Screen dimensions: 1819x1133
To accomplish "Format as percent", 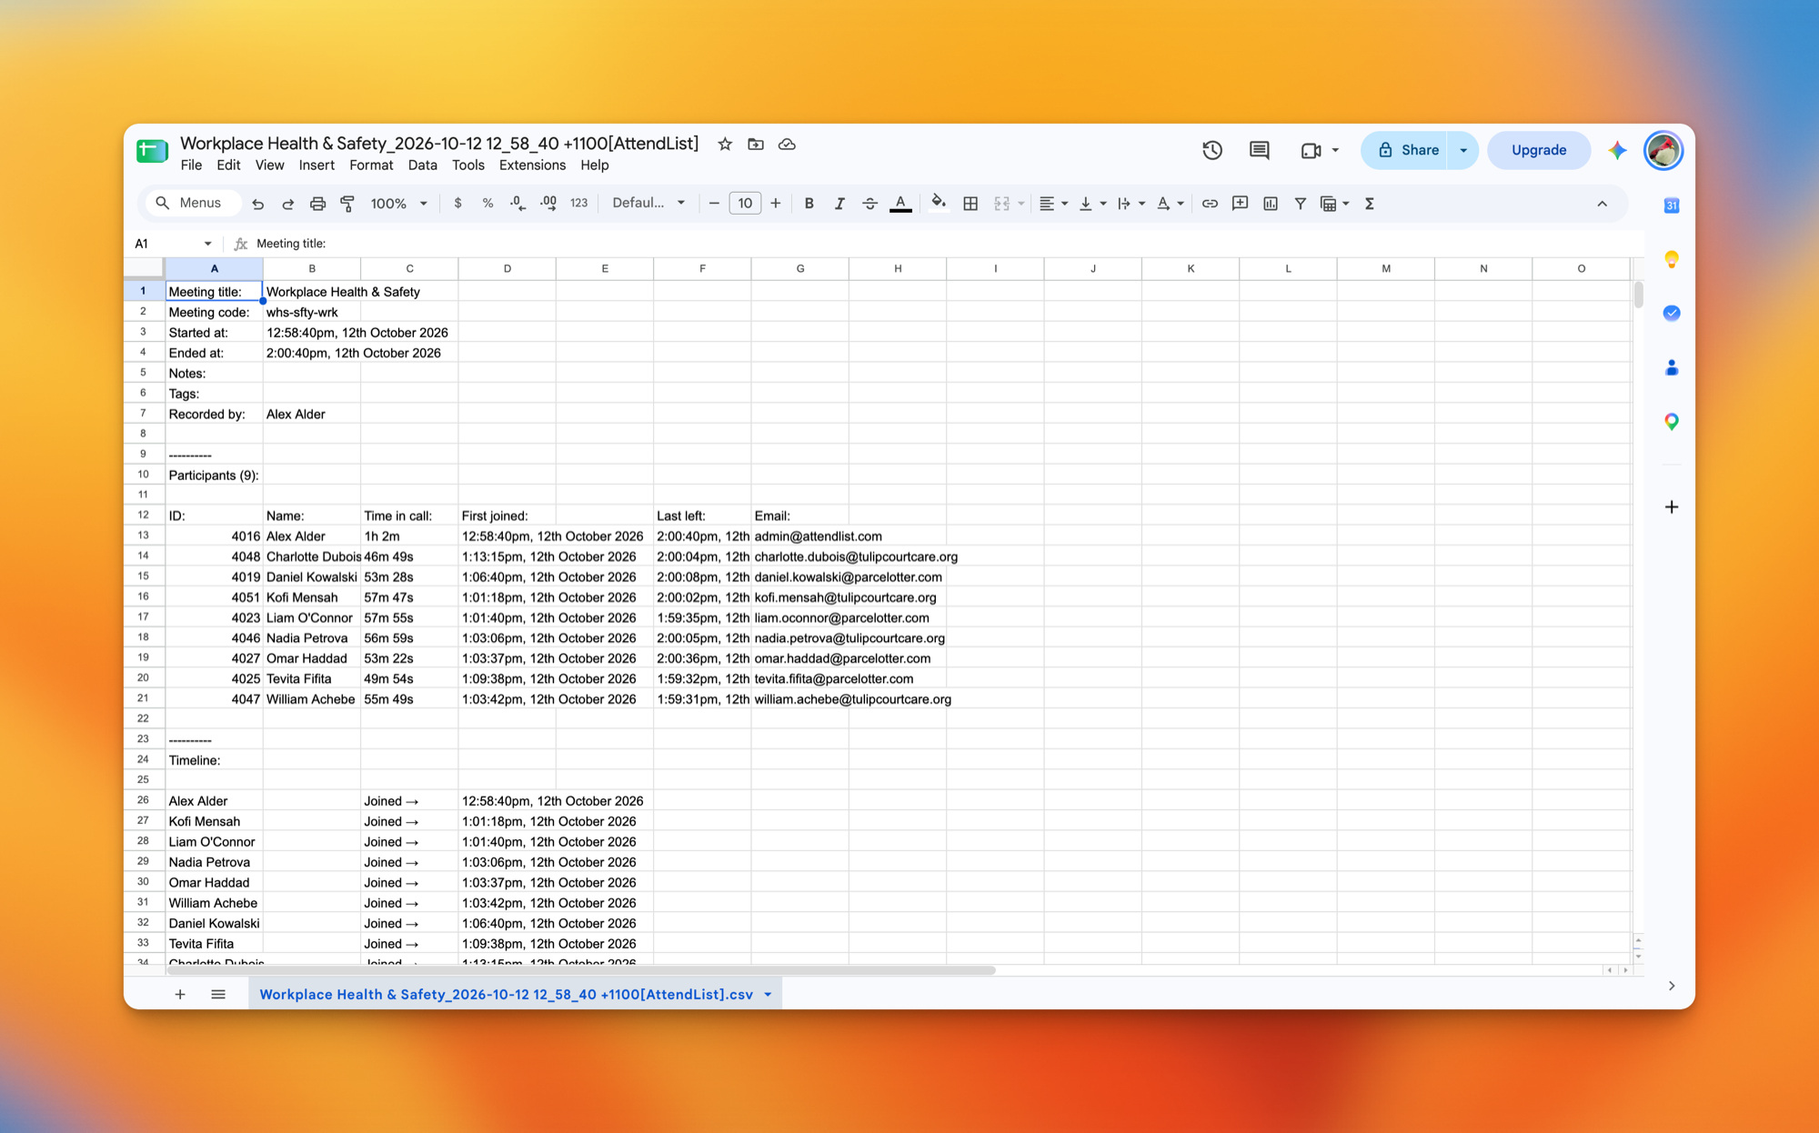I will click(487, 204).
